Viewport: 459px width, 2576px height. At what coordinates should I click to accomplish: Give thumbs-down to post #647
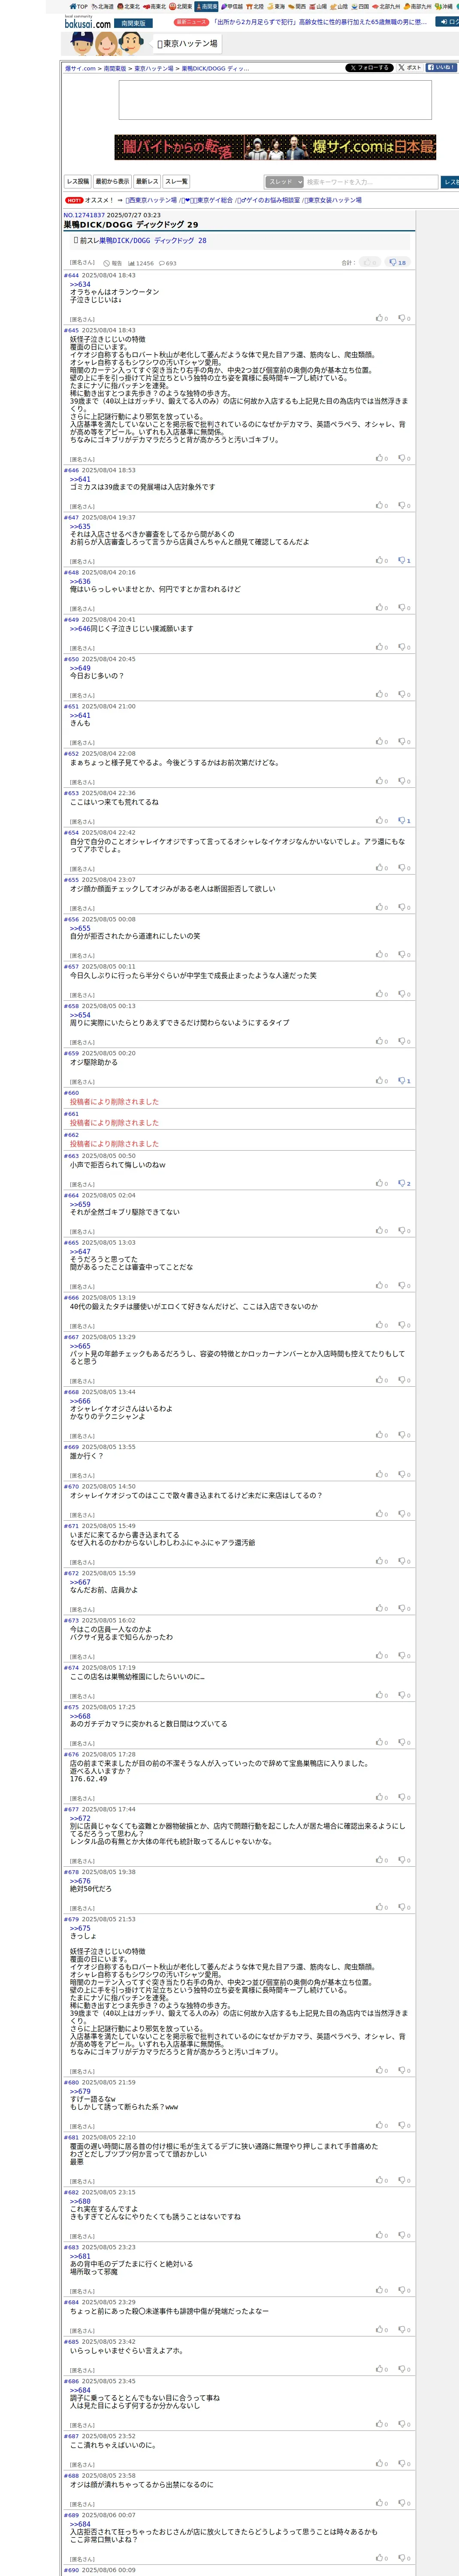click(404, 561)
